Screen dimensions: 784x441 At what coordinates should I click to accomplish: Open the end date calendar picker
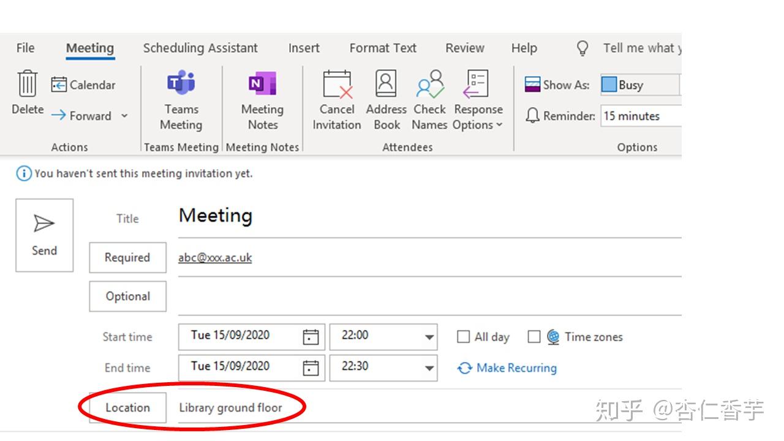[x=311, y=367]
